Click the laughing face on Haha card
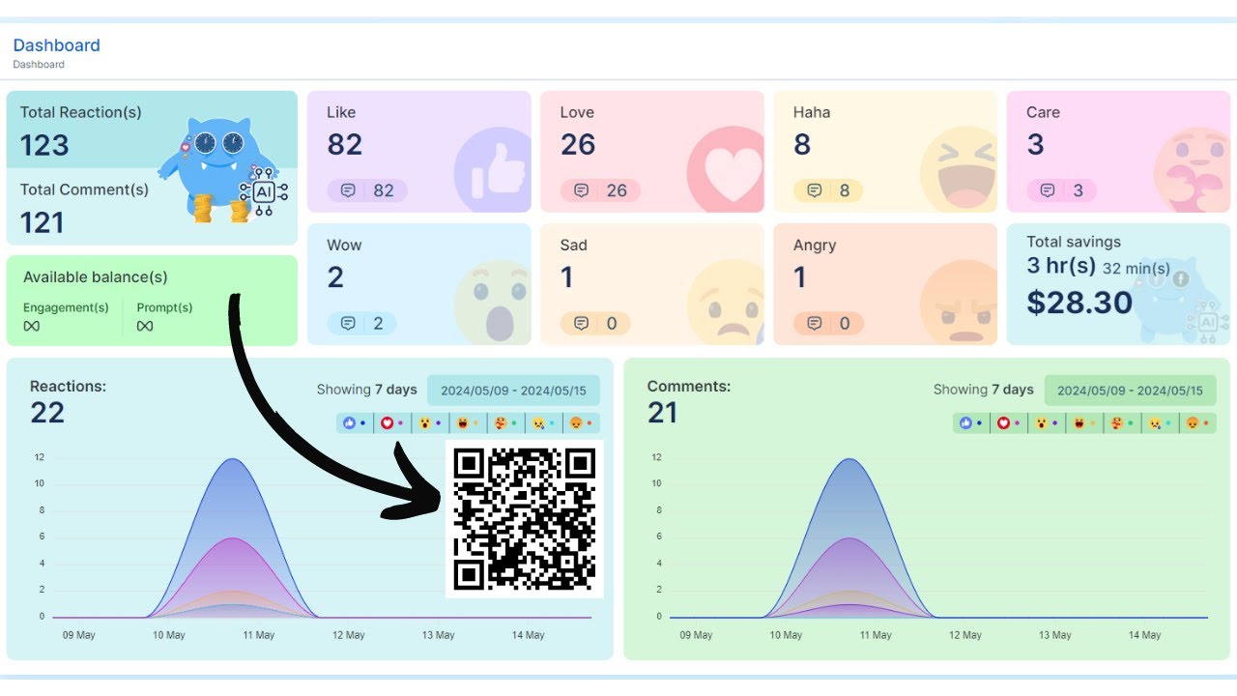1237x696 pixels. 959,170
